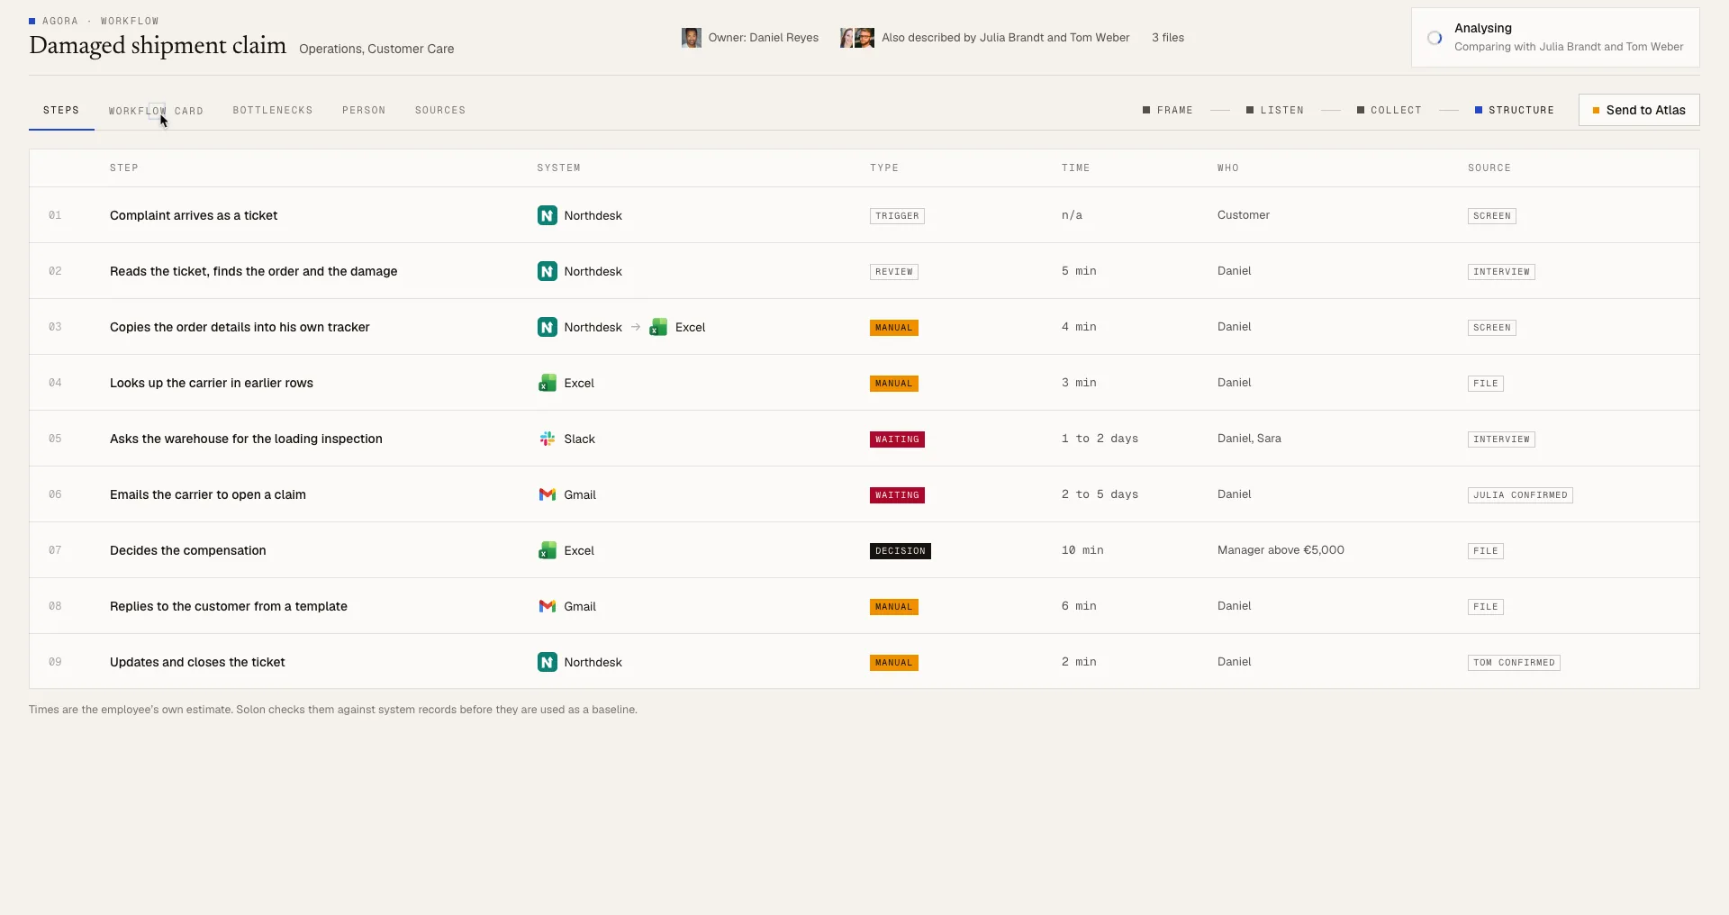Click Northdesk icon in Updates and closes row
Viewport: 1729px width, 915px height.
point(547,662)
